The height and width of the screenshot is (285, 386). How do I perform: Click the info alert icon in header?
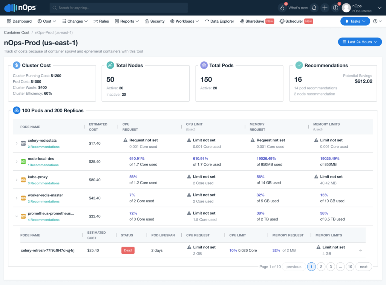[335, 8]
